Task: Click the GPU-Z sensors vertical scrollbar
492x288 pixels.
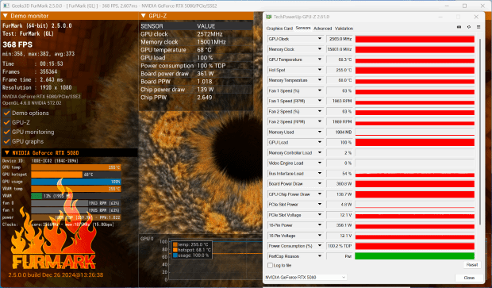Action: [480, 132]
